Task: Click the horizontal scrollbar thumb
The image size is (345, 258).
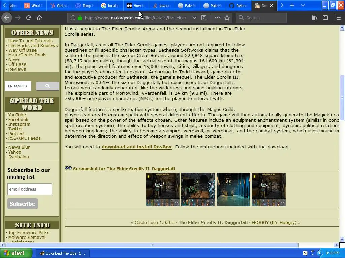Action: [152, 245]
